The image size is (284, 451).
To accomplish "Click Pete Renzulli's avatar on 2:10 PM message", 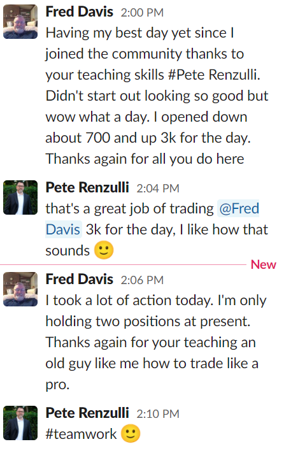I will (x=20, y=423).
